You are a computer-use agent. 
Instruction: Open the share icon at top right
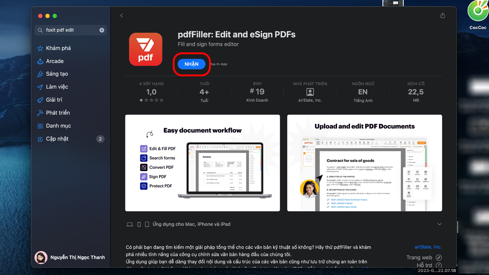443,16
